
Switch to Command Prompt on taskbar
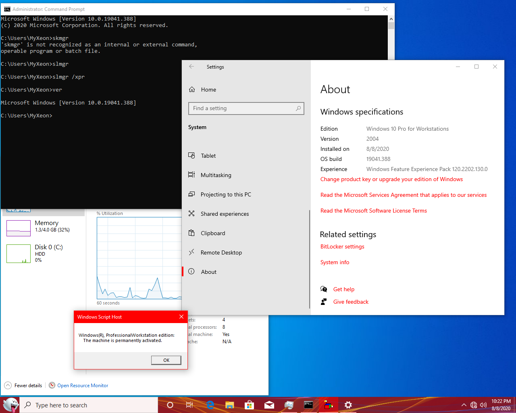pyautogui.click(x=309, y=405)
